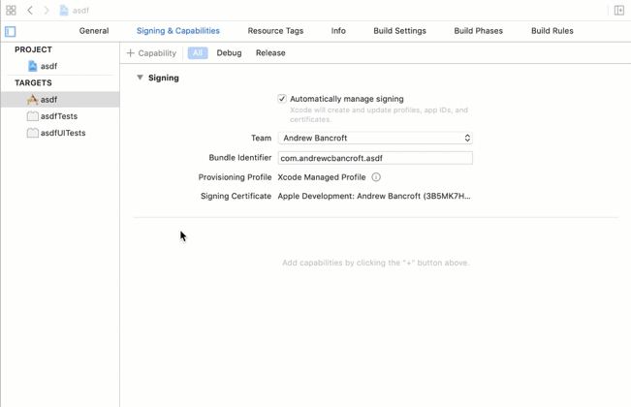The height and width of the screenshot is (407, 631).
Task: Click the asdf breadcrumb title
Action: pyautogui.click(x=80, y=11)
